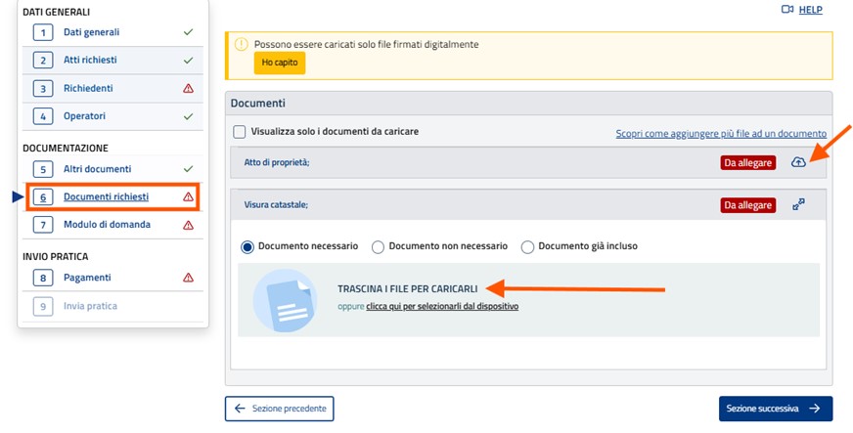Screen dimensions: 853x433
Task: Select the 'Documento necessario' radio option
Action: point(247,246)
